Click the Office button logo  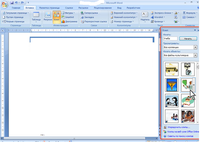coord(5,5)
